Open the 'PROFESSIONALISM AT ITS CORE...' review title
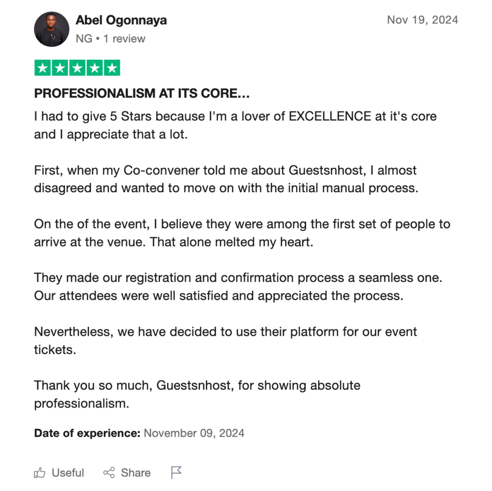 [x=142, y=93]
